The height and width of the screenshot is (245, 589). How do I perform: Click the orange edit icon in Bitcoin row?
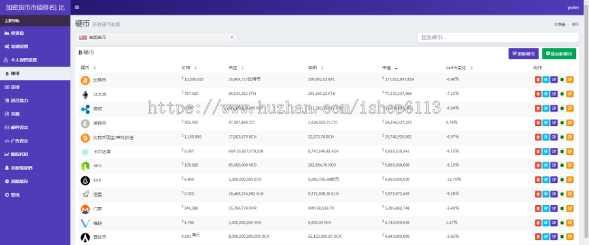(570, 80)
